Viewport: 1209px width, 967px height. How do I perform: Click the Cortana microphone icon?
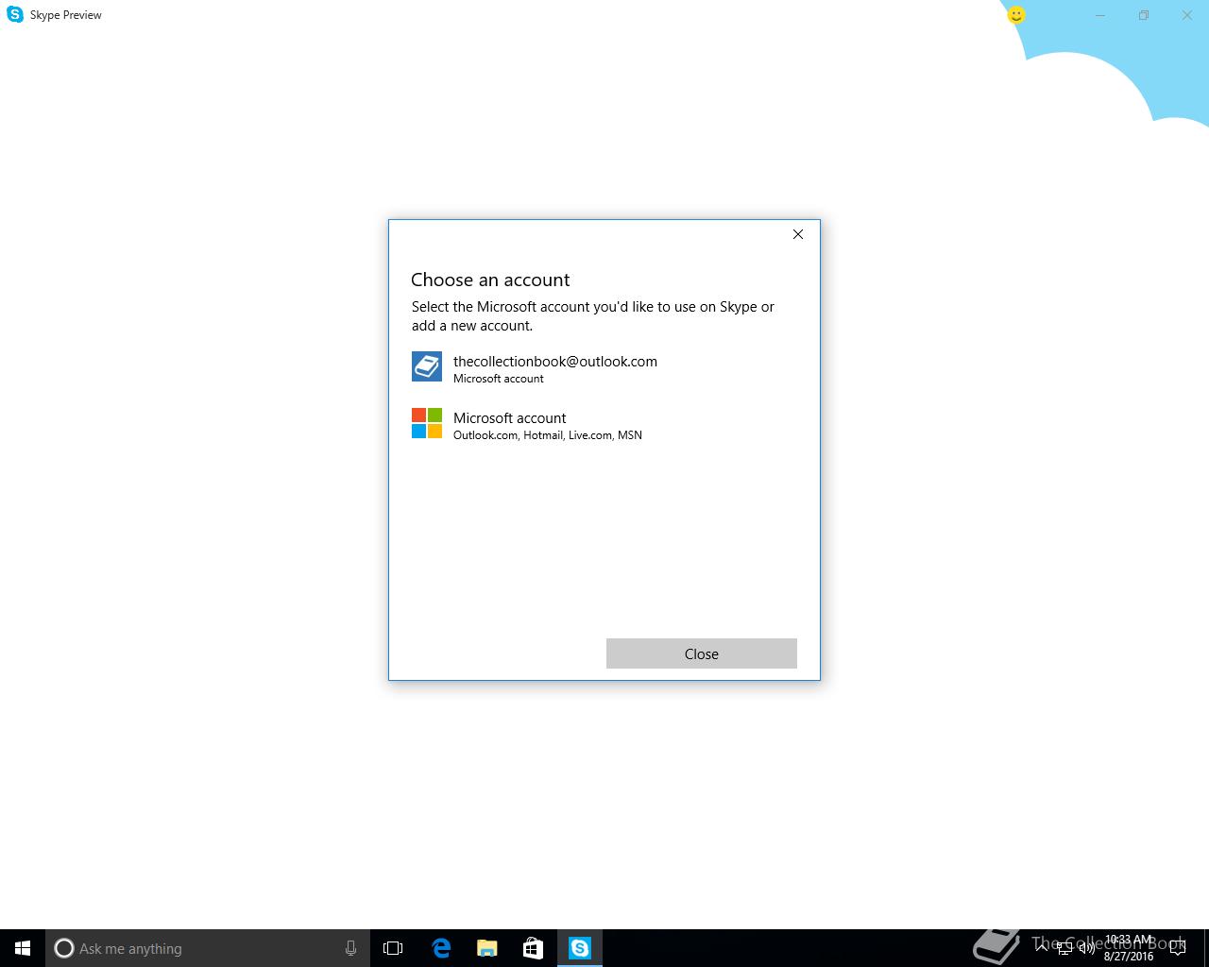pos(350,948)
